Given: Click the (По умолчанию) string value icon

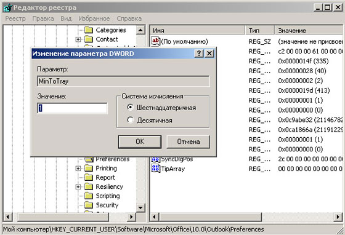Looking at the screenshot, I should point(155,41).
